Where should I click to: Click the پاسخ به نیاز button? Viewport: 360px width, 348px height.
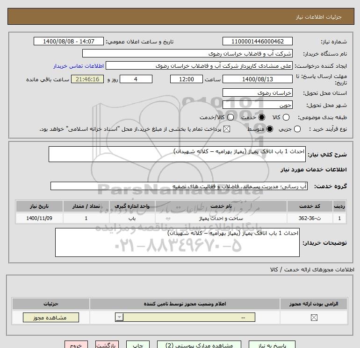coord(272,345)
